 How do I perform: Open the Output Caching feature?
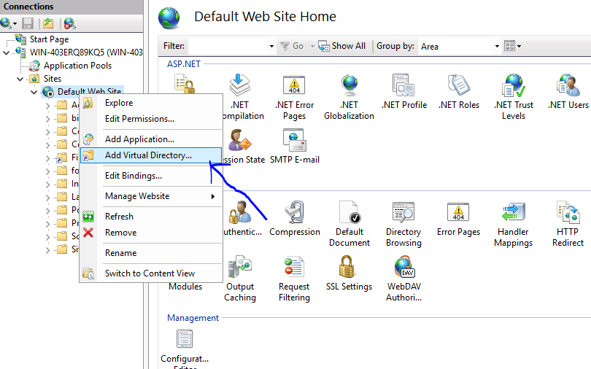(x=240, y=279)
